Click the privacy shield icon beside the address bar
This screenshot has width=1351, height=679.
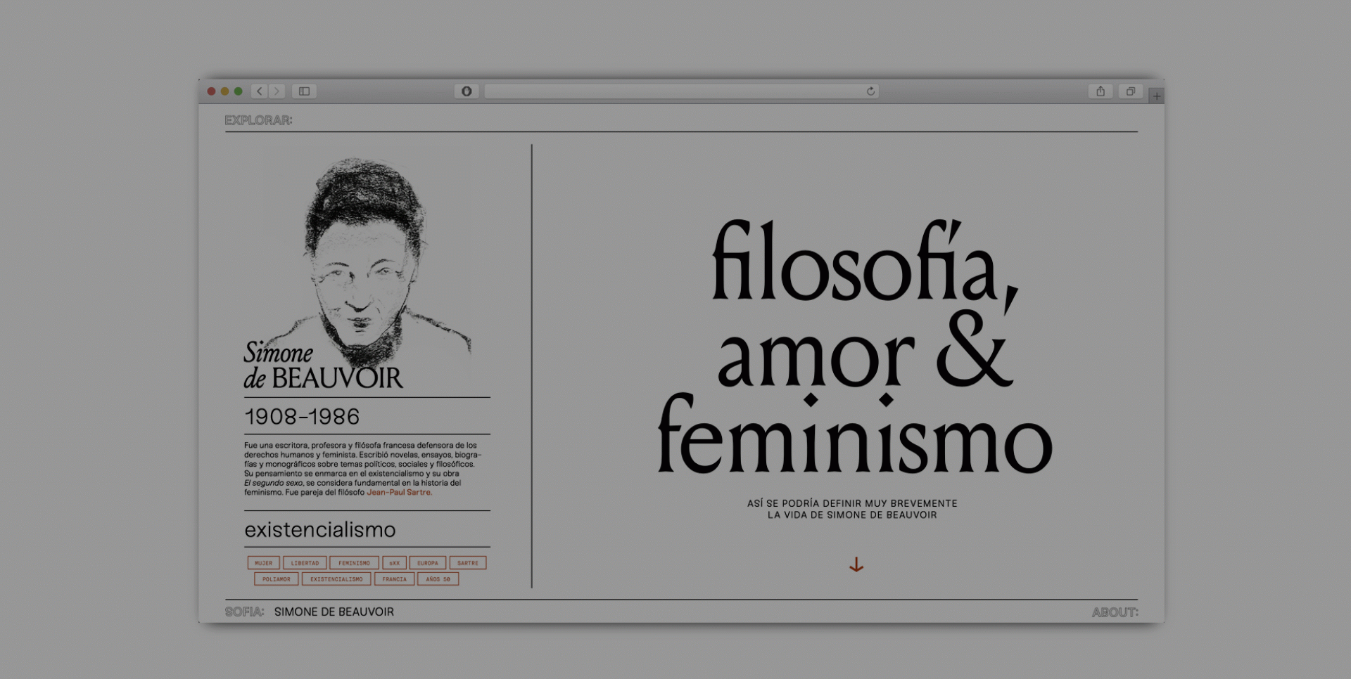pyautogui.click(x=466, y=91)
